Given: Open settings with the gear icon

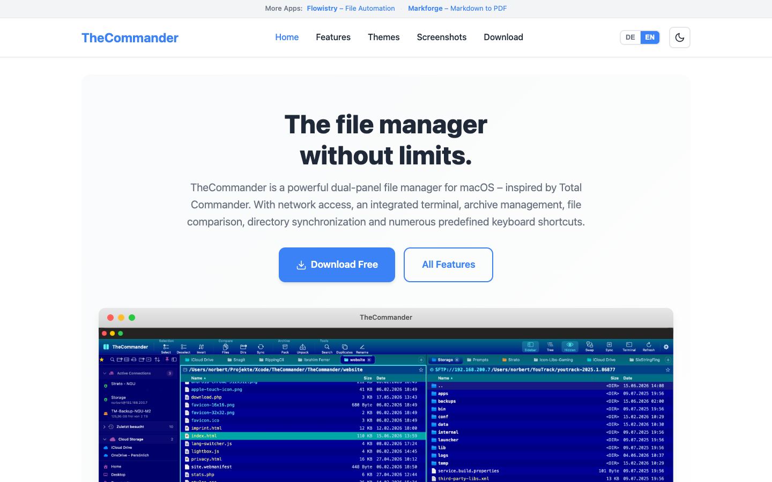Looking at the screenshot, I should (x=666, y=347).
